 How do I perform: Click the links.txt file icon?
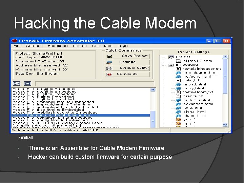(178, 80)
